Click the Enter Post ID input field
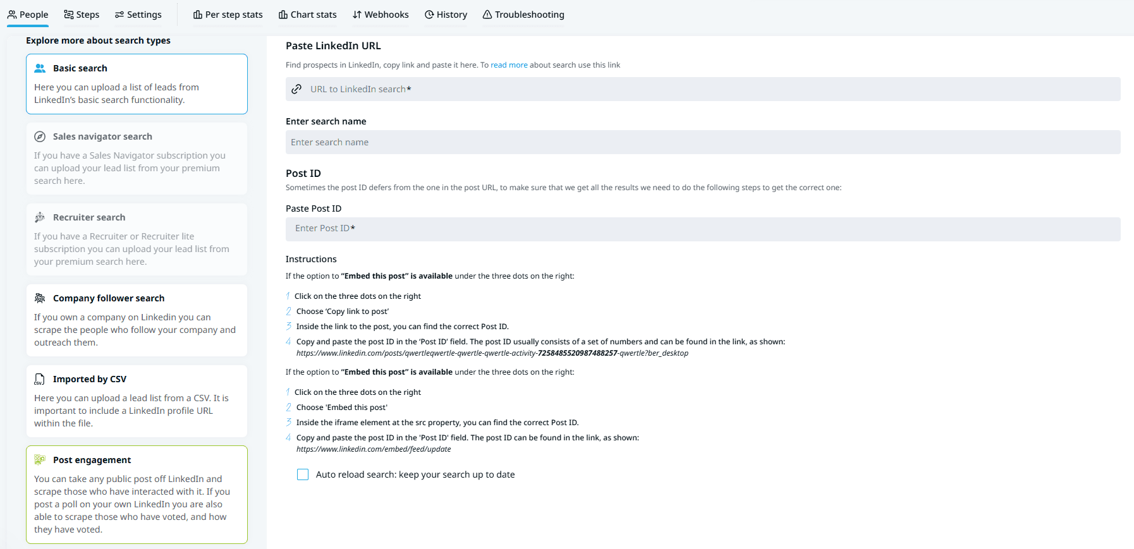Viewport: 1134px width, 549px height. pyautogui.click(x=703, y=229)
